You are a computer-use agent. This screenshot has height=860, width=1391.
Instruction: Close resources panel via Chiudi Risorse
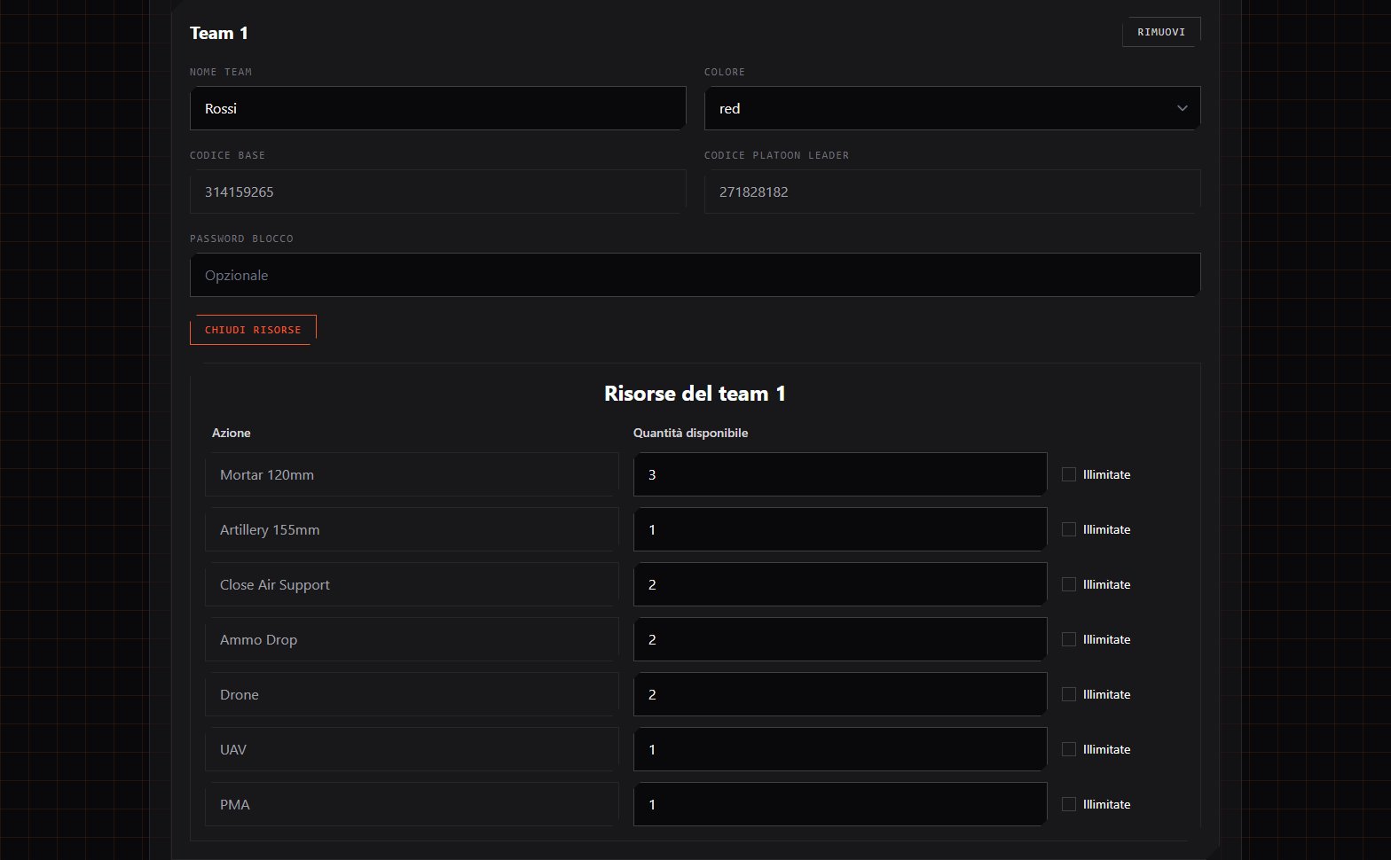pyautogui.click(x=253, y=330)
